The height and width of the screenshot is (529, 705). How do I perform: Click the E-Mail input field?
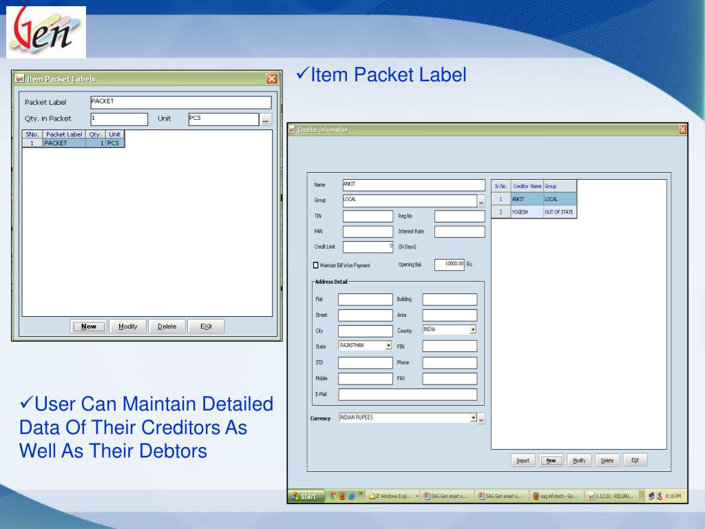click(x=408, y=395)
